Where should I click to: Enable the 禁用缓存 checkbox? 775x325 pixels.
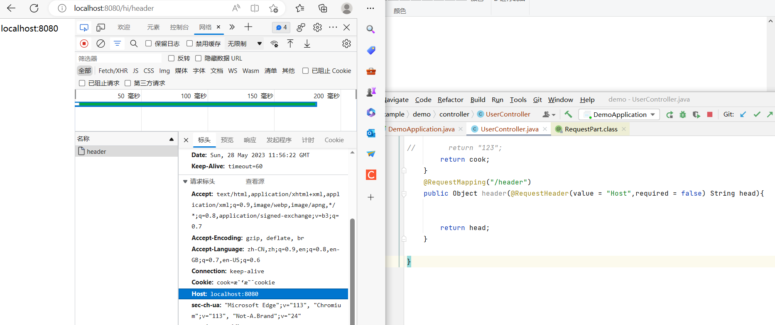tap(189, 44)
